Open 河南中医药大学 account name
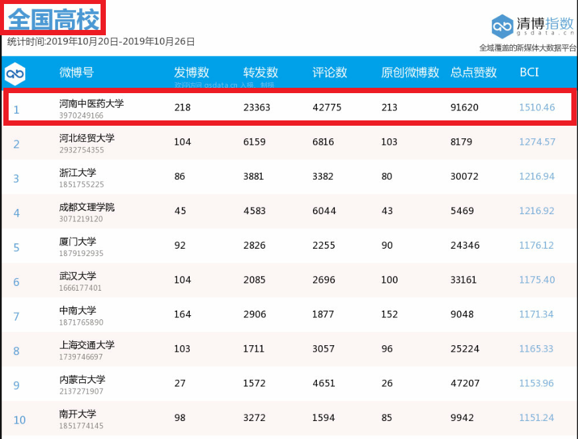The width and height of the screenshot is (578, 439). point(91,104)
